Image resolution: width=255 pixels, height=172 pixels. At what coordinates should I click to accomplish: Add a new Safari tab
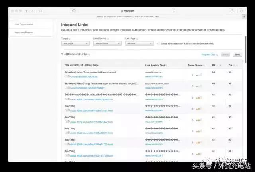click(244, 17)
